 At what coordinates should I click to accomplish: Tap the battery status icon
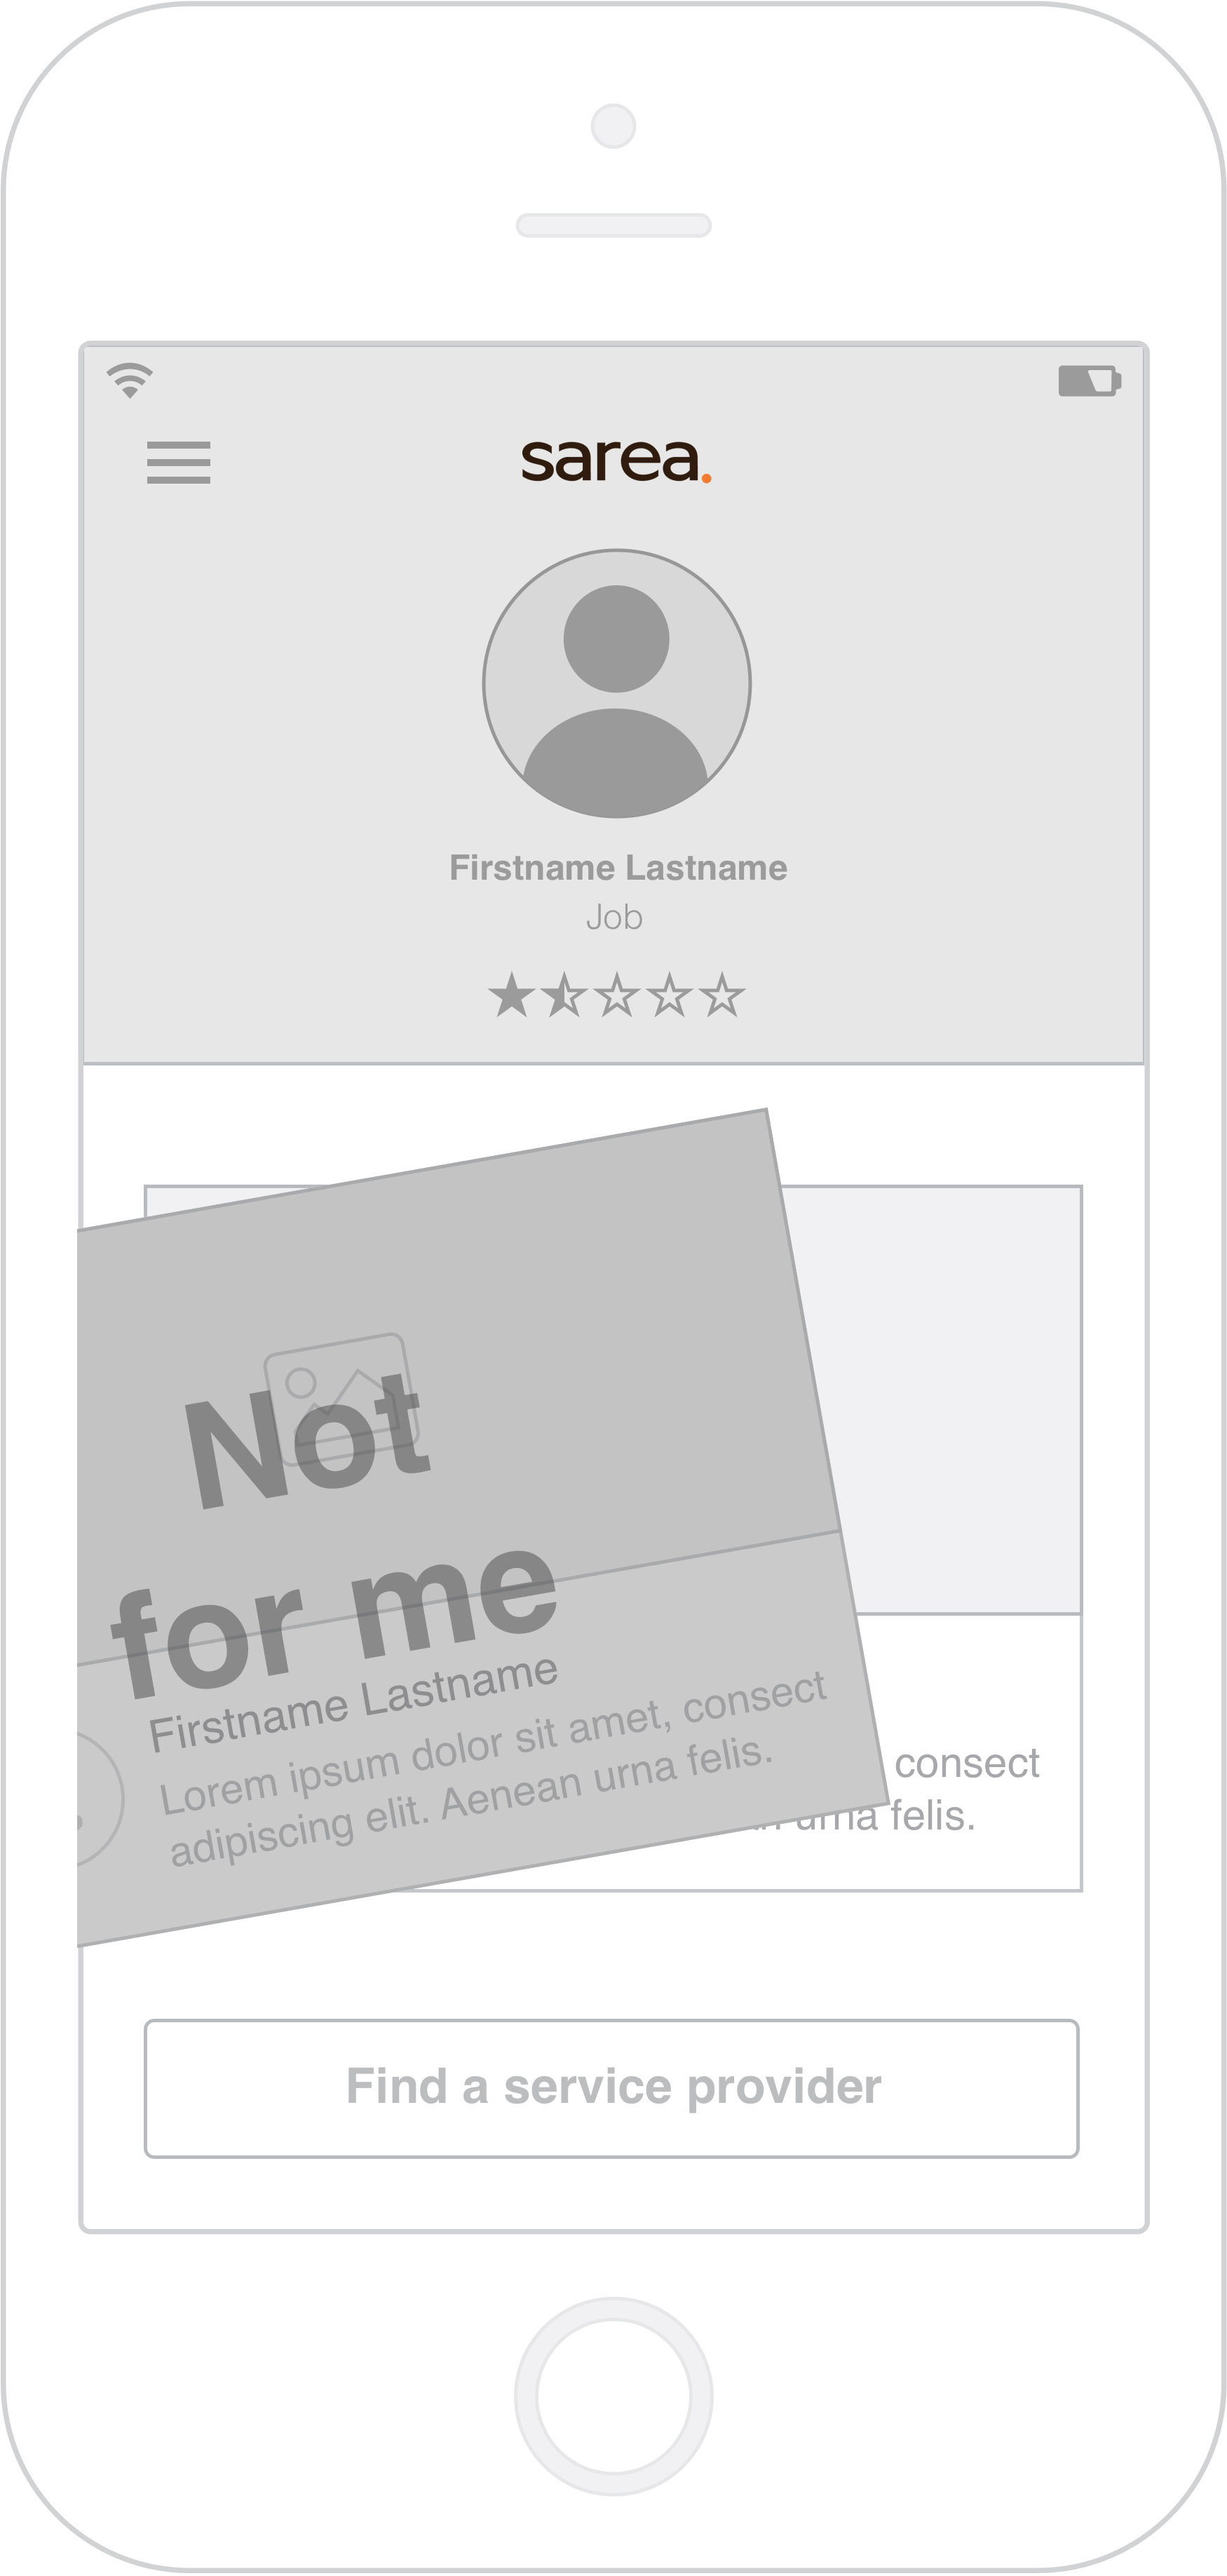[x=1089, y=381]
